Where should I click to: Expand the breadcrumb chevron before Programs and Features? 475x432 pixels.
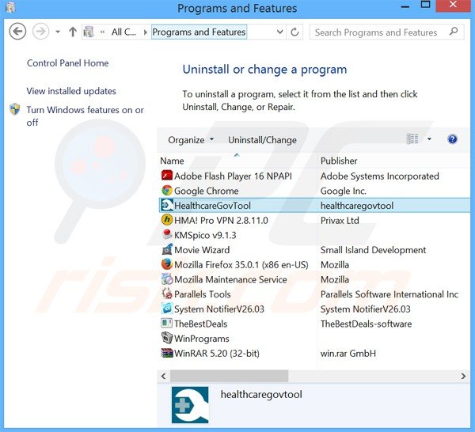click(146, 32)
